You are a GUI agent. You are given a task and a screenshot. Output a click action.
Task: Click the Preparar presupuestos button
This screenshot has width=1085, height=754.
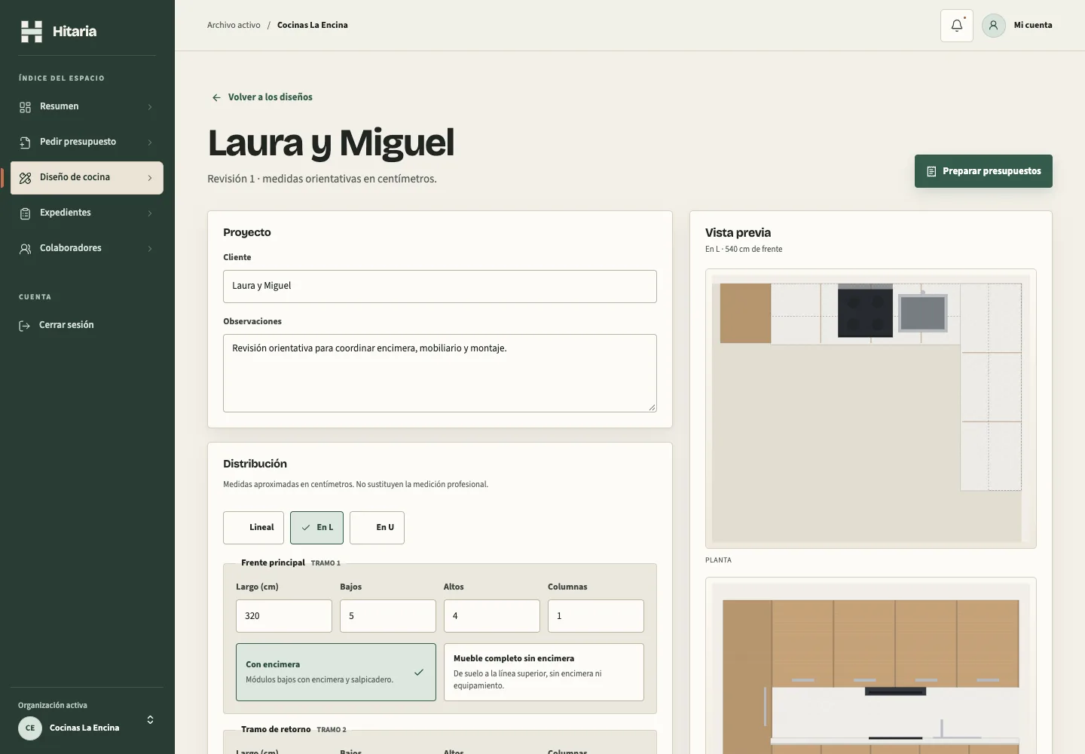pyautogui.click(x=983, y=171)
